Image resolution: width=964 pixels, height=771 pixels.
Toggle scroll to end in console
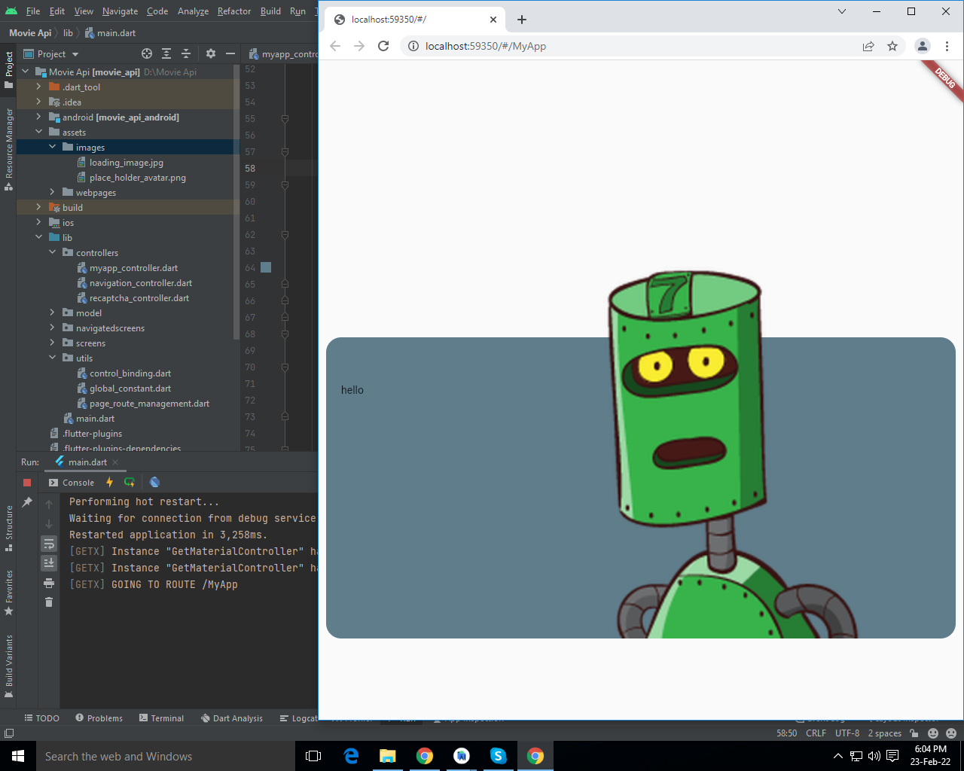tap(49, 563)
